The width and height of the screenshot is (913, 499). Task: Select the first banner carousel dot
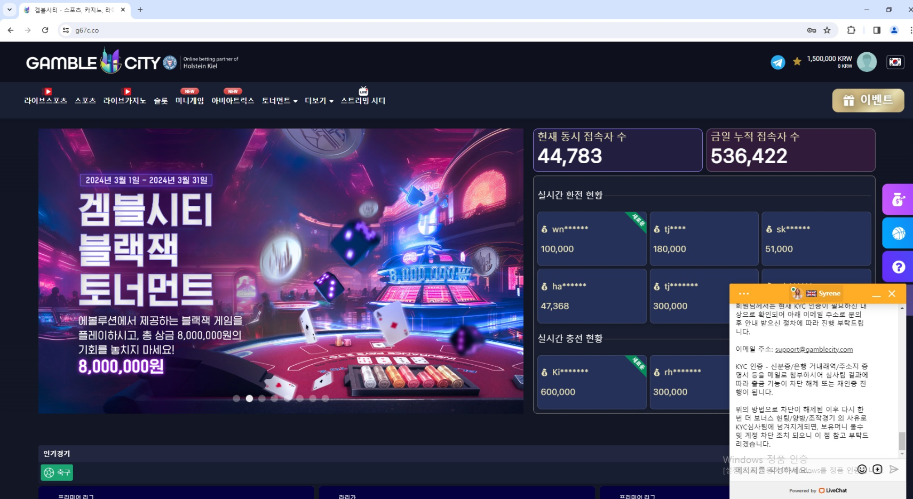pos(236,398)
